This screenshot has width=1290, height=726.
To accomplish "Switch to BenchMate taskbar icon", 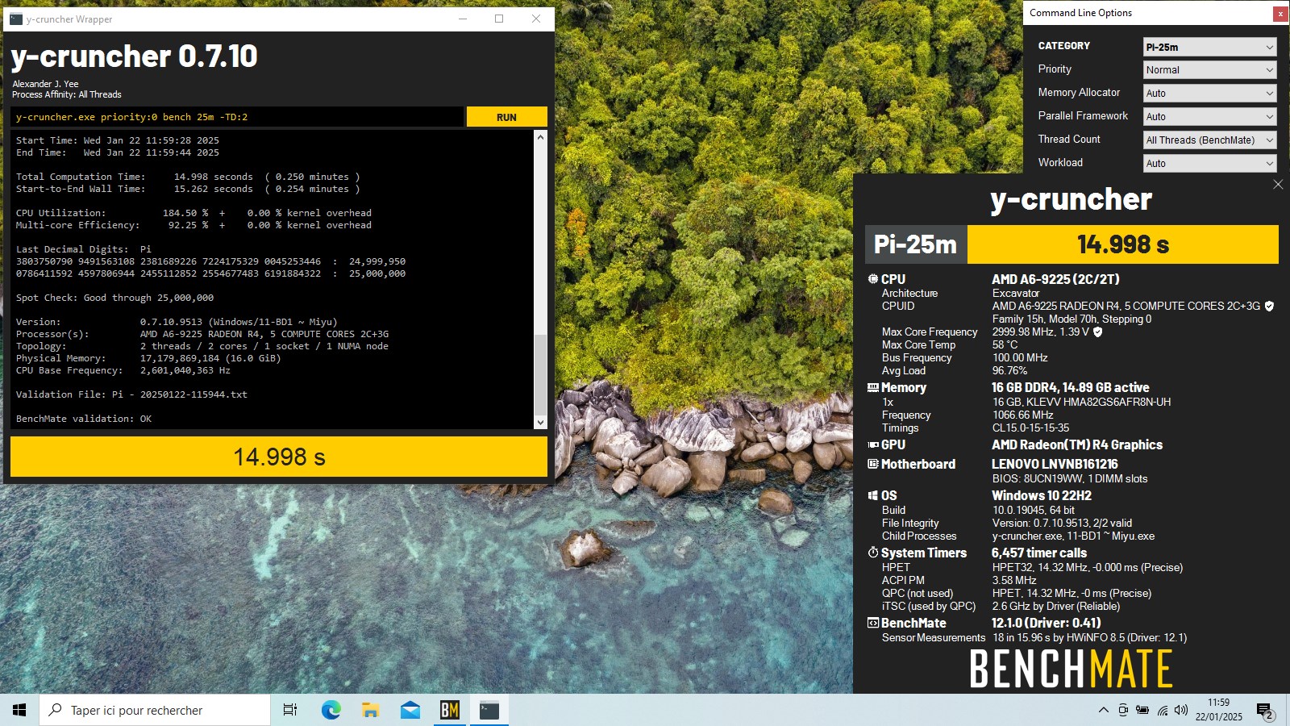I will [x=449, y=710].
